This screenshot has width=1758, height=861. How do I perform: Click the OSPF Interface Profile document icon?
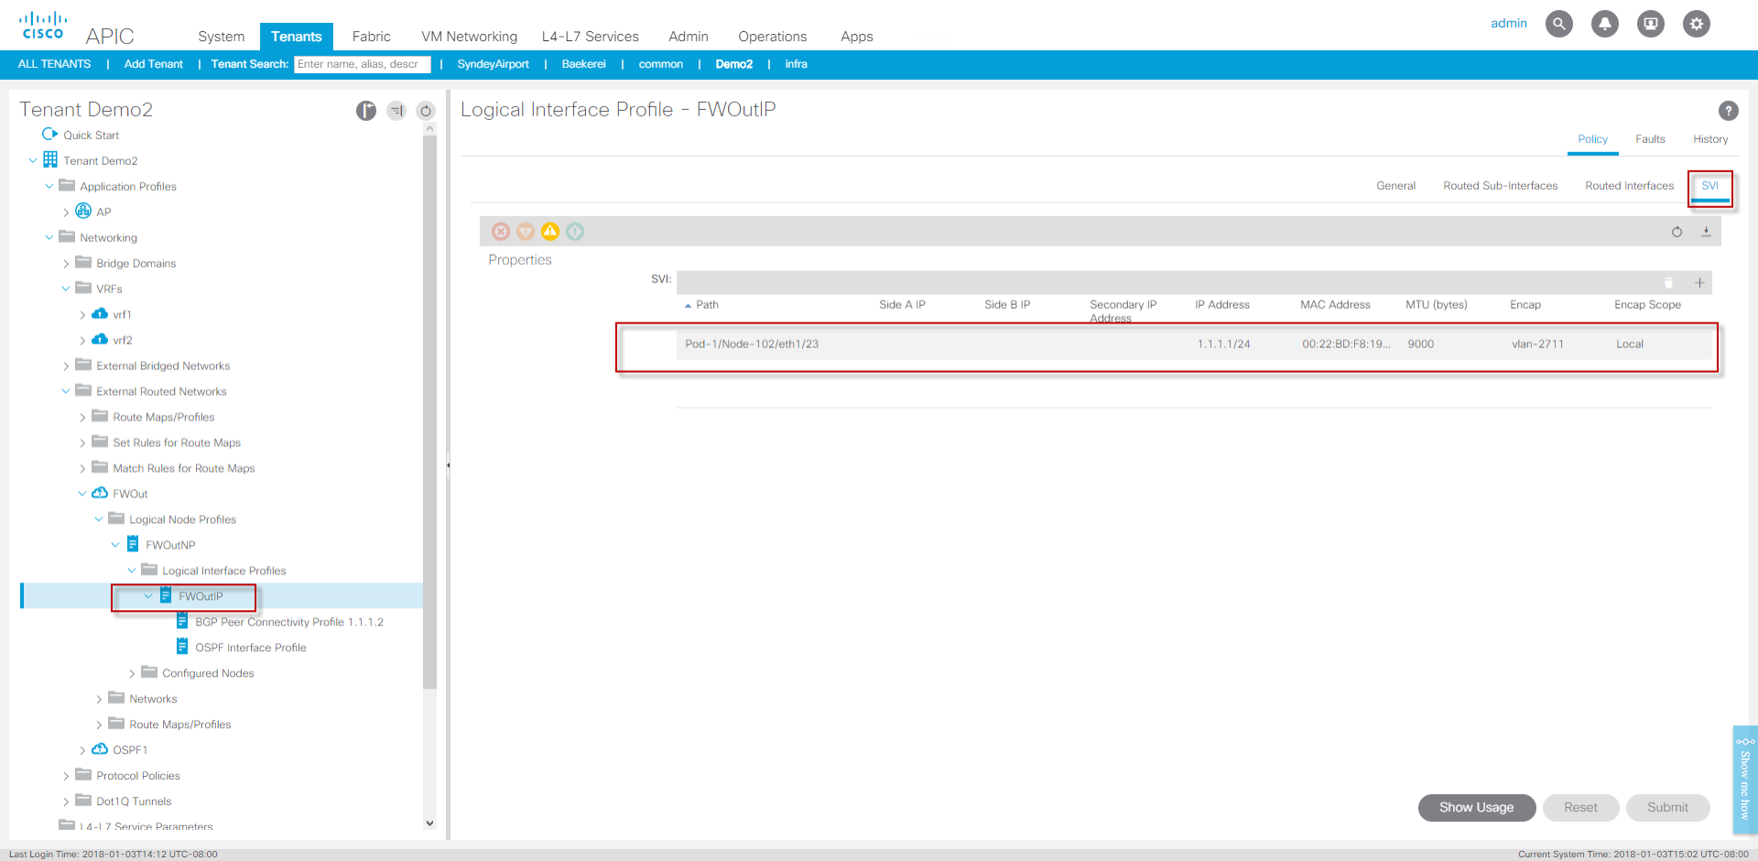[x=182, y=648]
